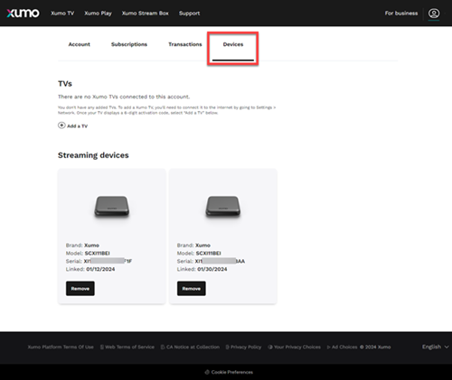Screen dimensions: 452x380
Task: Open Xumo Play menu item
Action: coord(98,14)
